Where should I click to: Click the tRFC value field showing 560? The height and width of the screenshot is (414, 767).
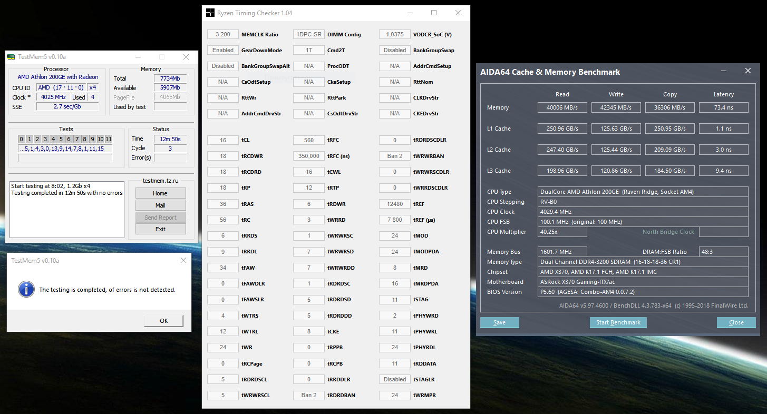[309, 140]
